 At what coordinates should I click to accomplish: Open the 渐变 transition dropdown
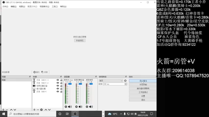[x=111, y=81]
